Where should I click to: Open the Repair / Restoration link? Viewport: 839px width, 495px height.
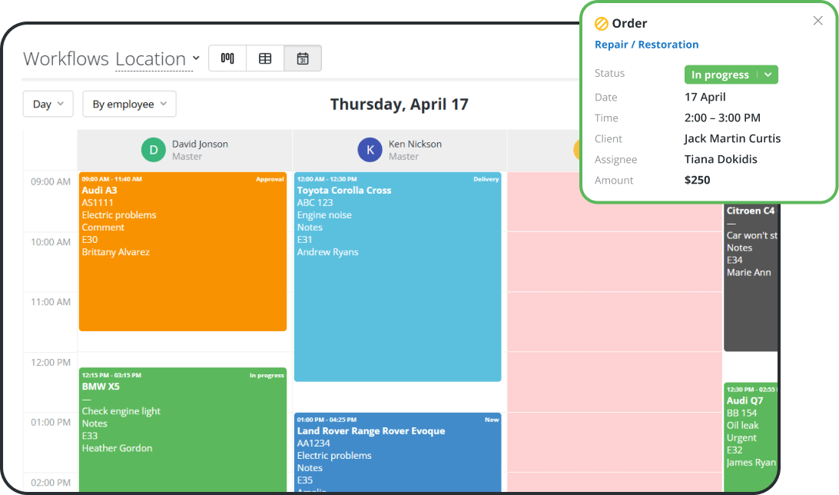click(646, 45)
